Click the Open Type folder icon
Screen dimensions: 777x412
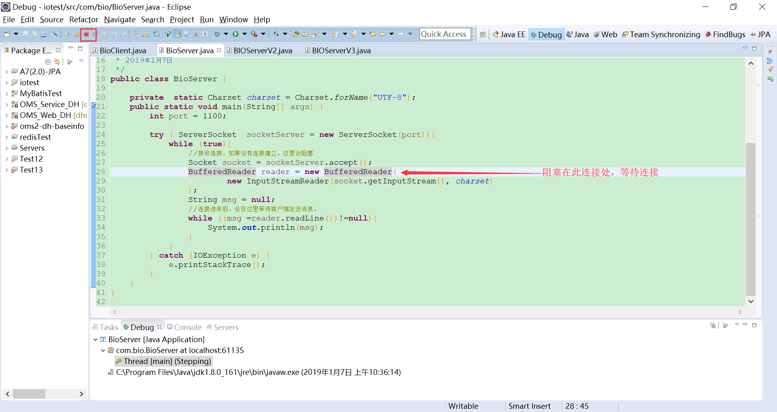[296, 34]
